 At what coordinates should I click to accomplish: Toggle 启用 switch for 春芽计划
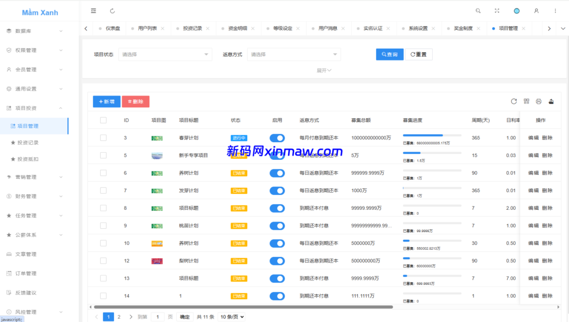277,138
